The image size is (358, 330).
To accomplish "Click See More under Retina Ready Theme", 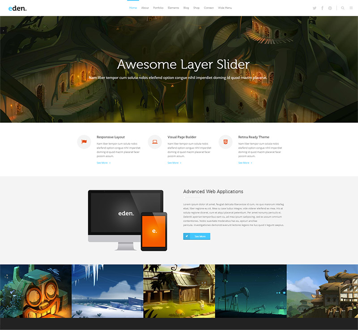I will pyautogui.click(x=245, y=163).
